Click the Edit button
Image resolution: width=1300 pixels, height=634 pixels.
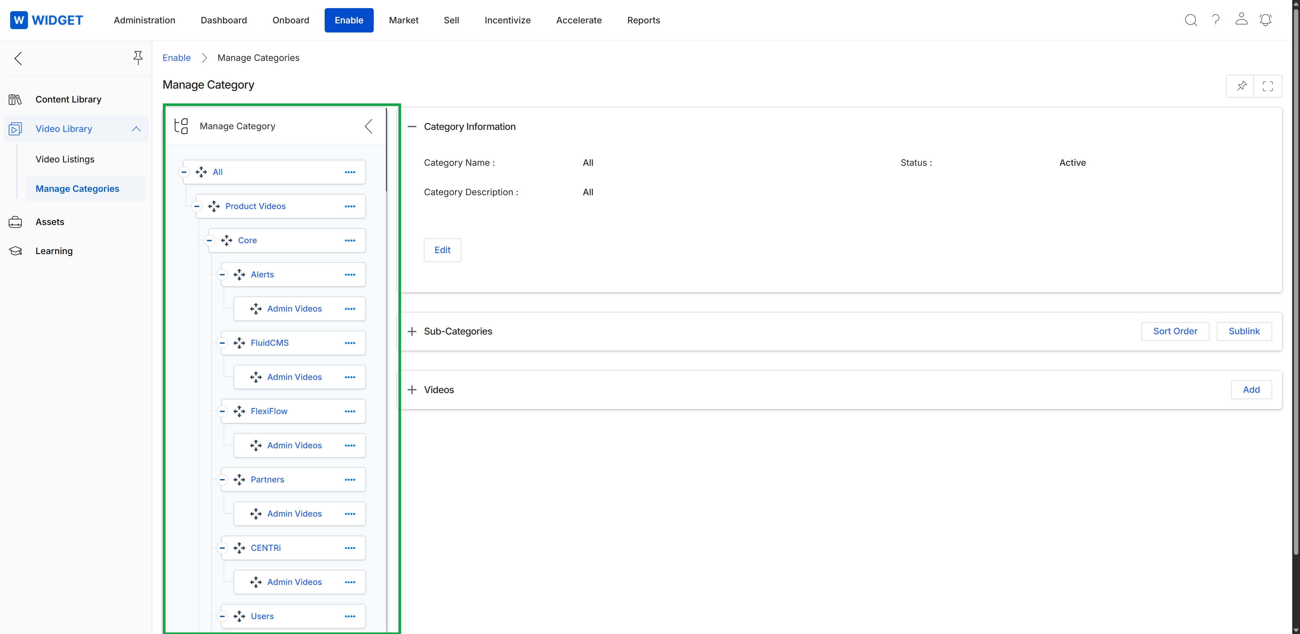coord(442,250)
